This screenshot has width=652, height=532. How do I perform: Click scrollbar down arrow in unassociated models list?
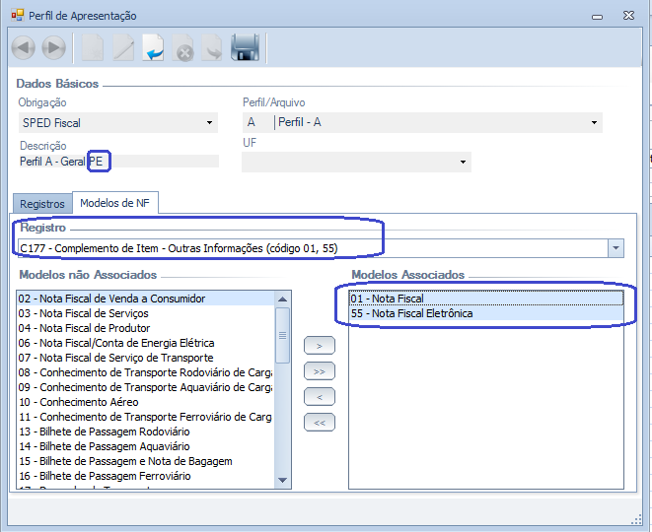[x=283, y=480]
